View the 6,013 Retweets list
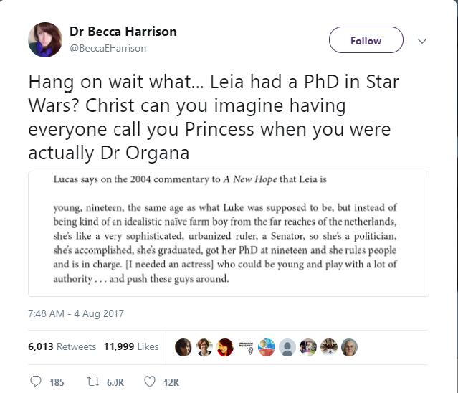Image resolution: width=458 pixels, height=393 pixels. click(x=62, y=346)
